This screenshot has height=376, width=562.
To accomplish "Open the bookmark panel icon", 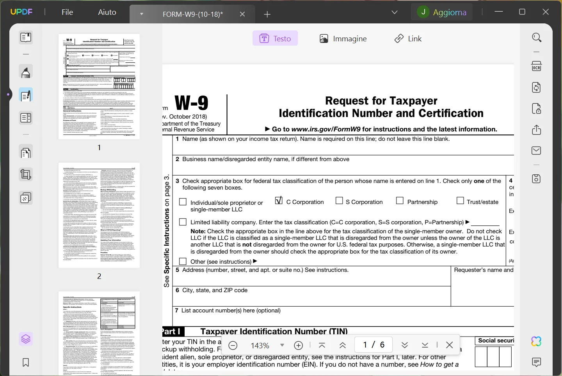I will pos(26,362).
